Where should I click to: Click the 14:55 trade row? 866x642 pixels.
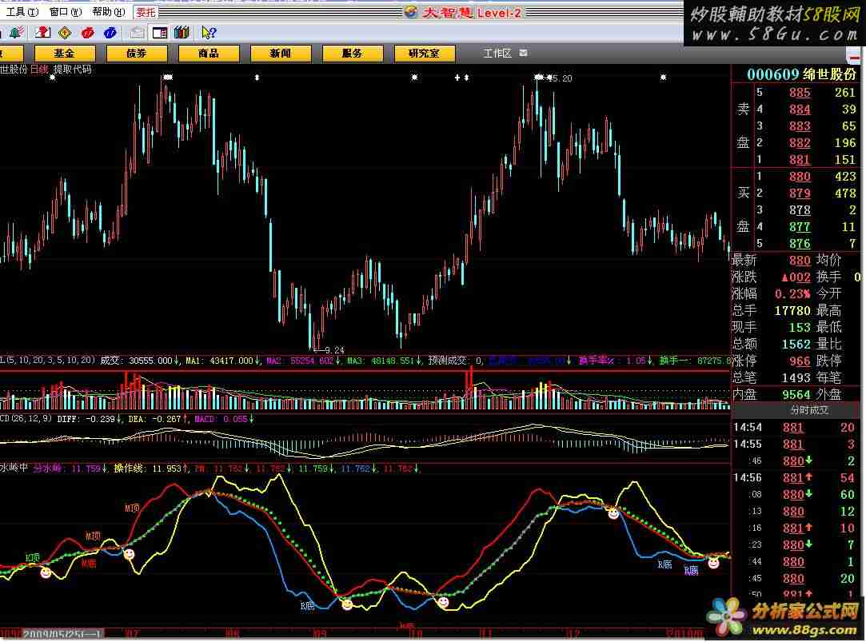point(795,445)
